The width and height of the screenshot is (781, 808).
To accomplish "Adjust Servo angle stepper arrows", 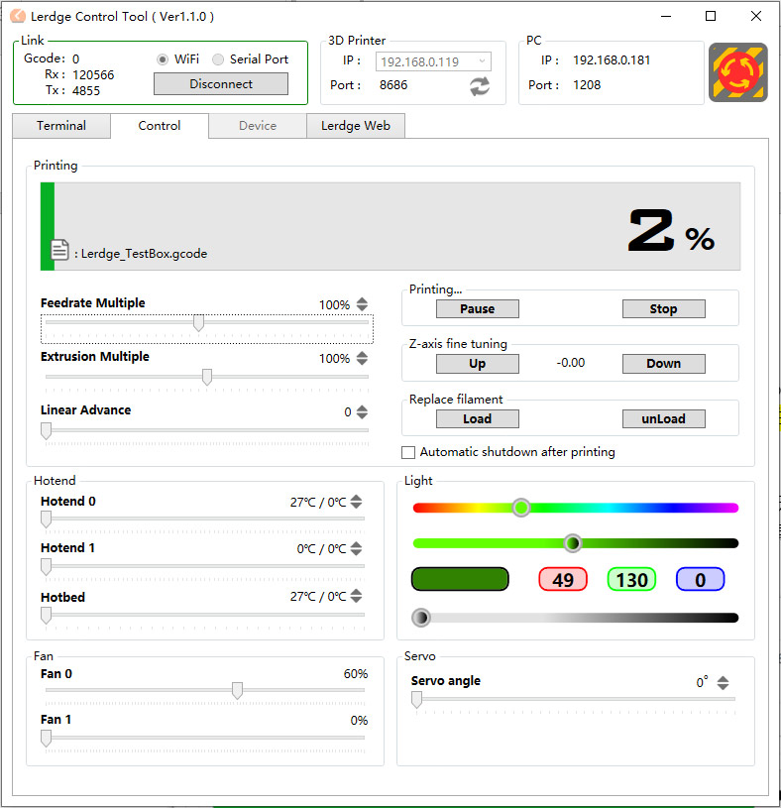I will pyautogui.click(x=723, y=683).
